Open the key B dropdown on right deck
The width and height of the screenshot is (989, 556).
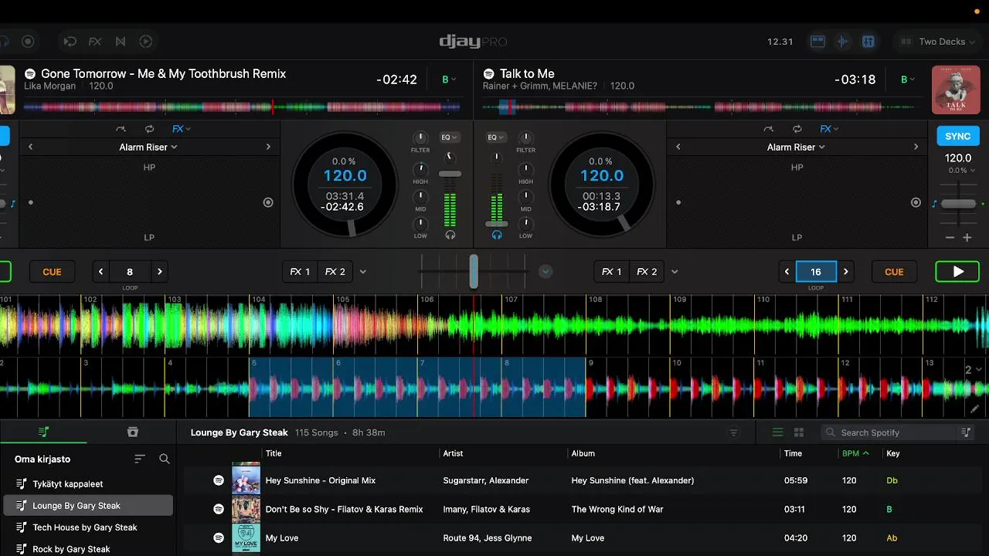point(907,80)
